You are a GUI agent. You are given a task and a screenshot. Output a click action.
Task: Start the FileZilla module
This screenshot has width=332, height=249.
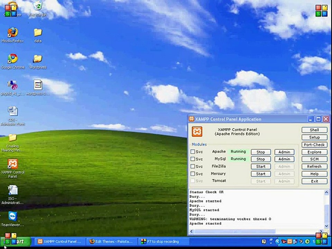click(x=261, y=166)
